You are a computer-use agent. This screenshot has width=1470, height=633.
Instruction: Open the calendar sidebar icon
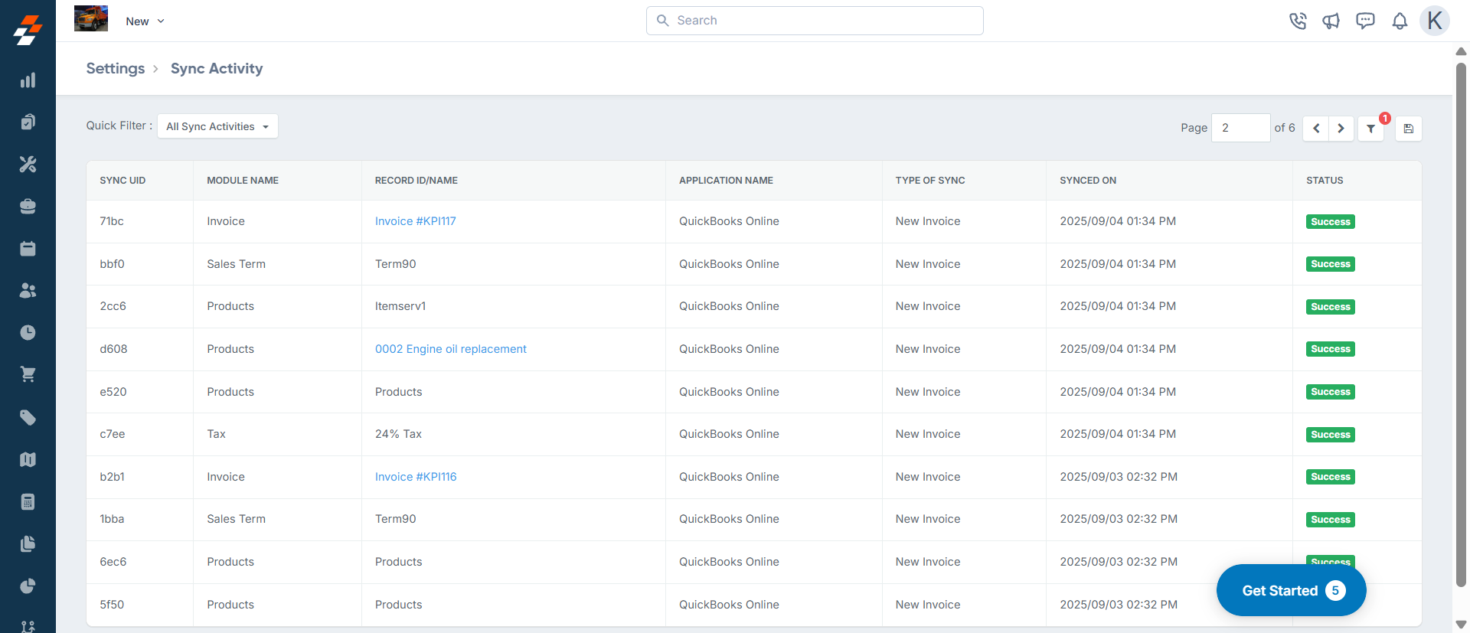click(28, 248)
